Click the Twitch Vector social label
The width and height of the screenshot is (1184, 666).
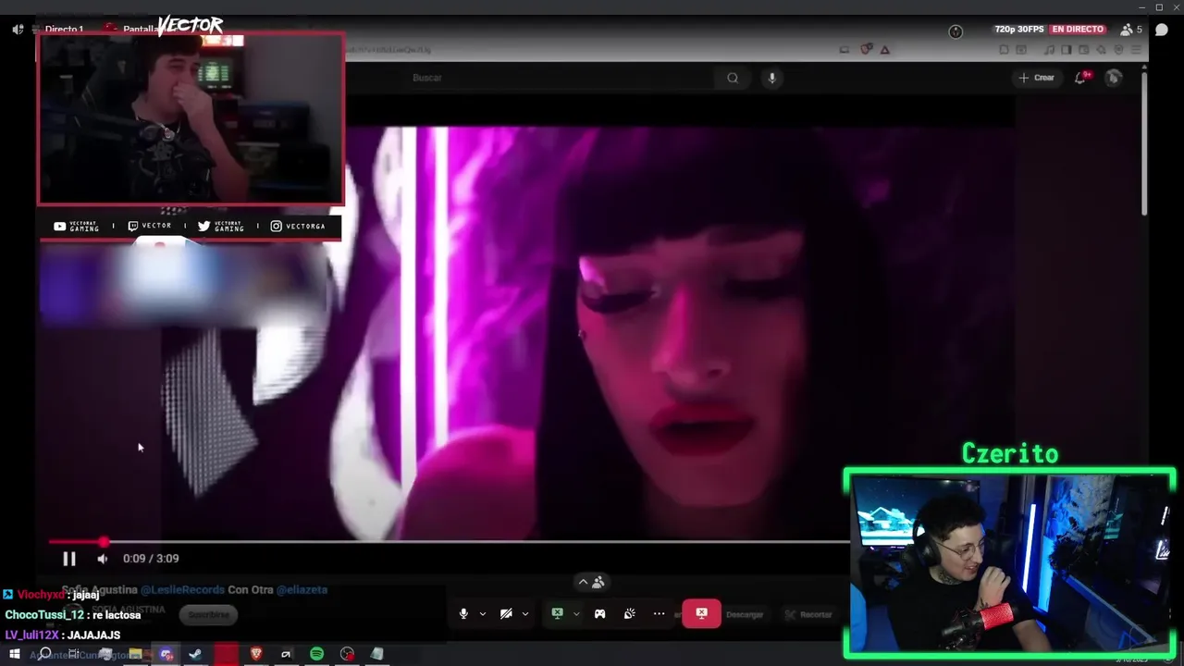(x=150, y=226)
